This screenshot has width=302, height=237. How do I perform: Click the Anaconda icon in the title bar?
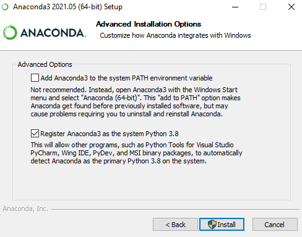(x=5, y=7)
